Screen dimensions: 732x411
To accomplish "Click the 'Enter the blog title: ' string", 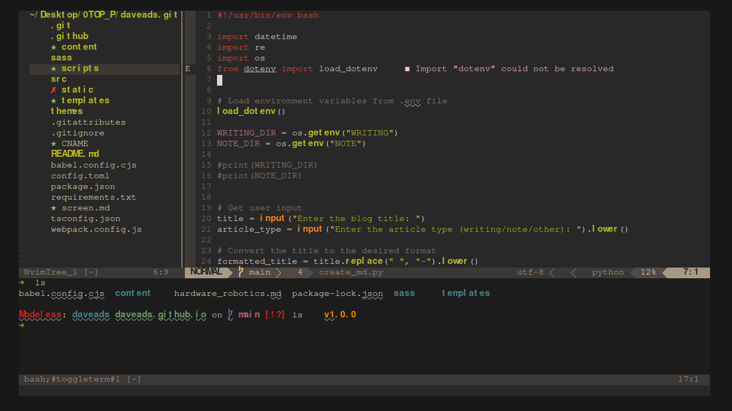I will click(356, 218).
